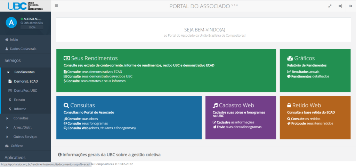Viewport: 356px width, 167px height.
Task: Click the dollar icon beside Informe
Action: 10,109
